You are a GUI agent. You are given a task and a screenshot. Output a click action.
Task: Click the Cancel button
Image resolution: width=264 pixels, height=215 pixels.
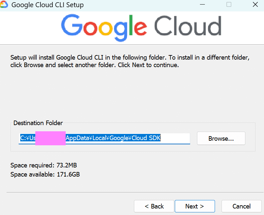point(241,206)
